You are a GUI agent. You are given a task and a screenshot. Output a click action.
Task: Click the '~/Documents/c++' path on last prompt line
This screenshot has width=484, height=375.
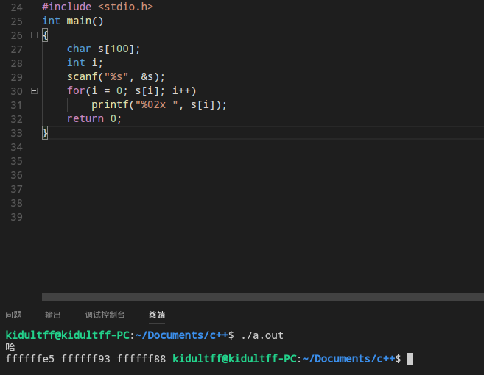(x=348, y=359)
